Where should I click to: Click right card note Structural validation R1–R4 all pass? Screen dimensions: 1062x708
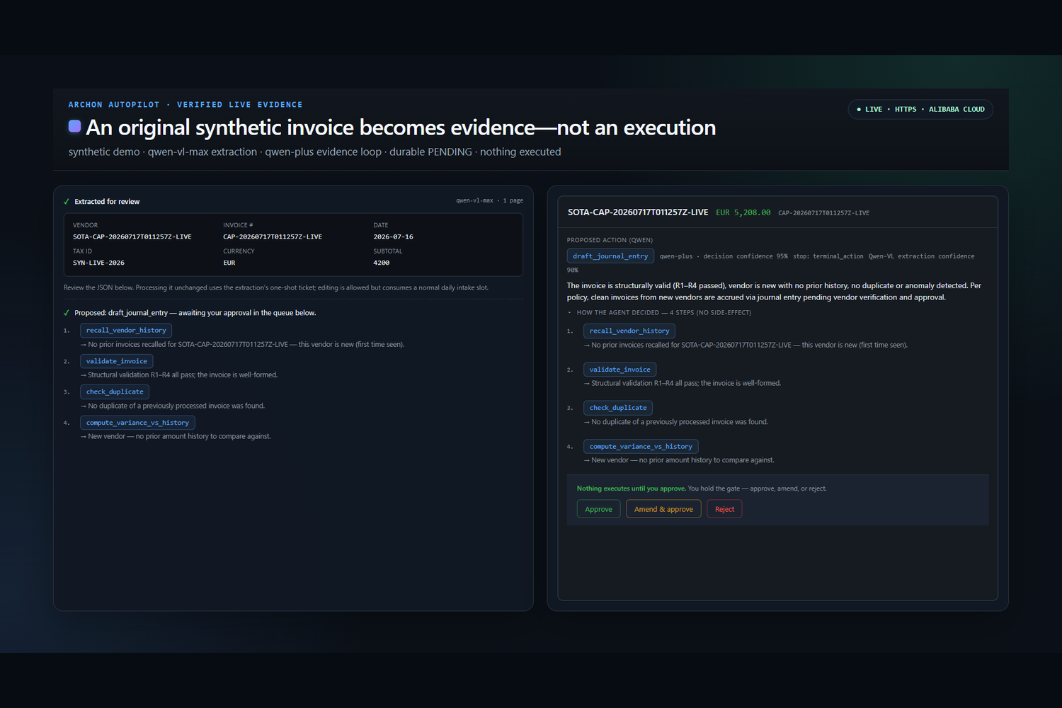683,384
